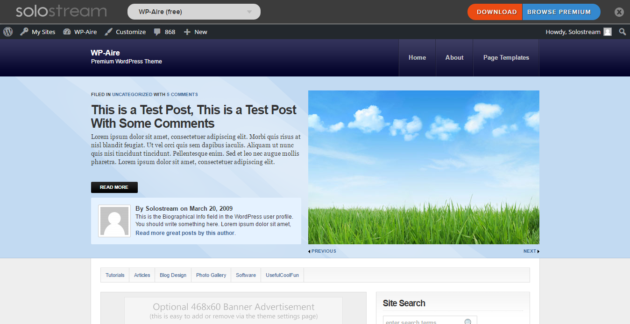630x324 pixels.
Task: Click the WordPress logo icon in admin bar
Action: (8, 32)
